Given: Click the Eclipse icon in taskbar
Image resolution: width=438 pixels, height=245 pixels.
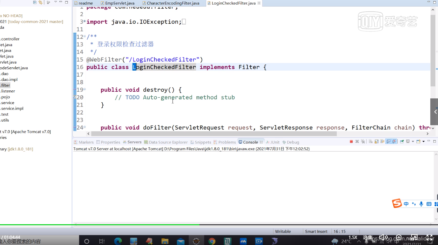Looking at the screenshot, I should [196, 241].
